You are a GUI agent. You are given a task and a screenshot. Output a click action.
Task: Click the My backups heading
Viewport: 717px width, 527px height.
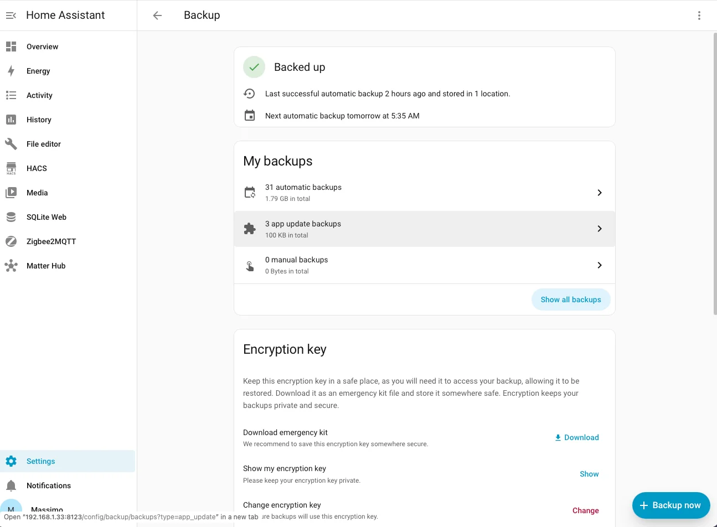point(278,161)
